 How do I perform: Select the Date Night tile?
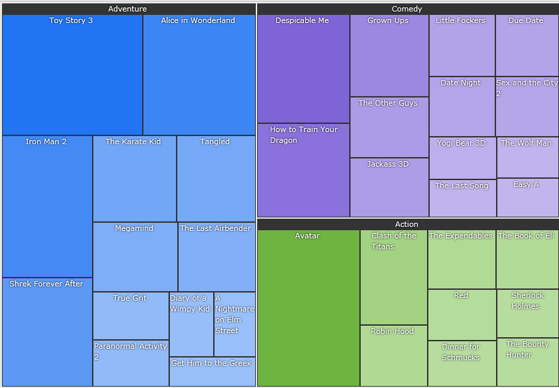(x=462, y=106)
